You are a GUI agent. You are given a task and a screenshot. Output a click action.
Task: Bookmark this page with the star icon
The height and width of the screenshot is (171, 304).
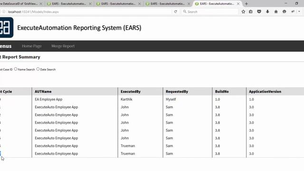[243, 11]
